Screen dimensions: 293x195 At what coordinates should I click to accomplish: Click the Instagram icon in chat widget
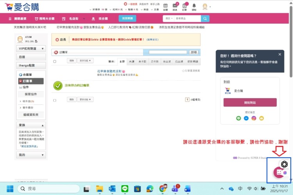[254, 118]
